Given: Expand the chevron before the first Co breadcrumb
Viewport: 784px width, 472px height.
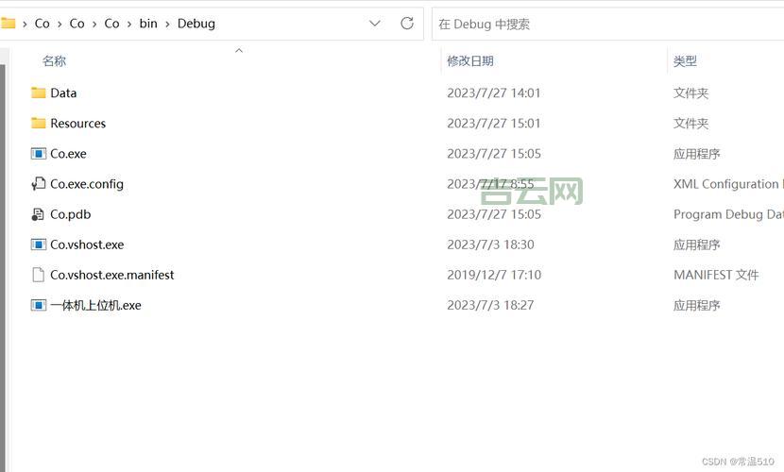Looking at the screenshot, I should [25, 24].
